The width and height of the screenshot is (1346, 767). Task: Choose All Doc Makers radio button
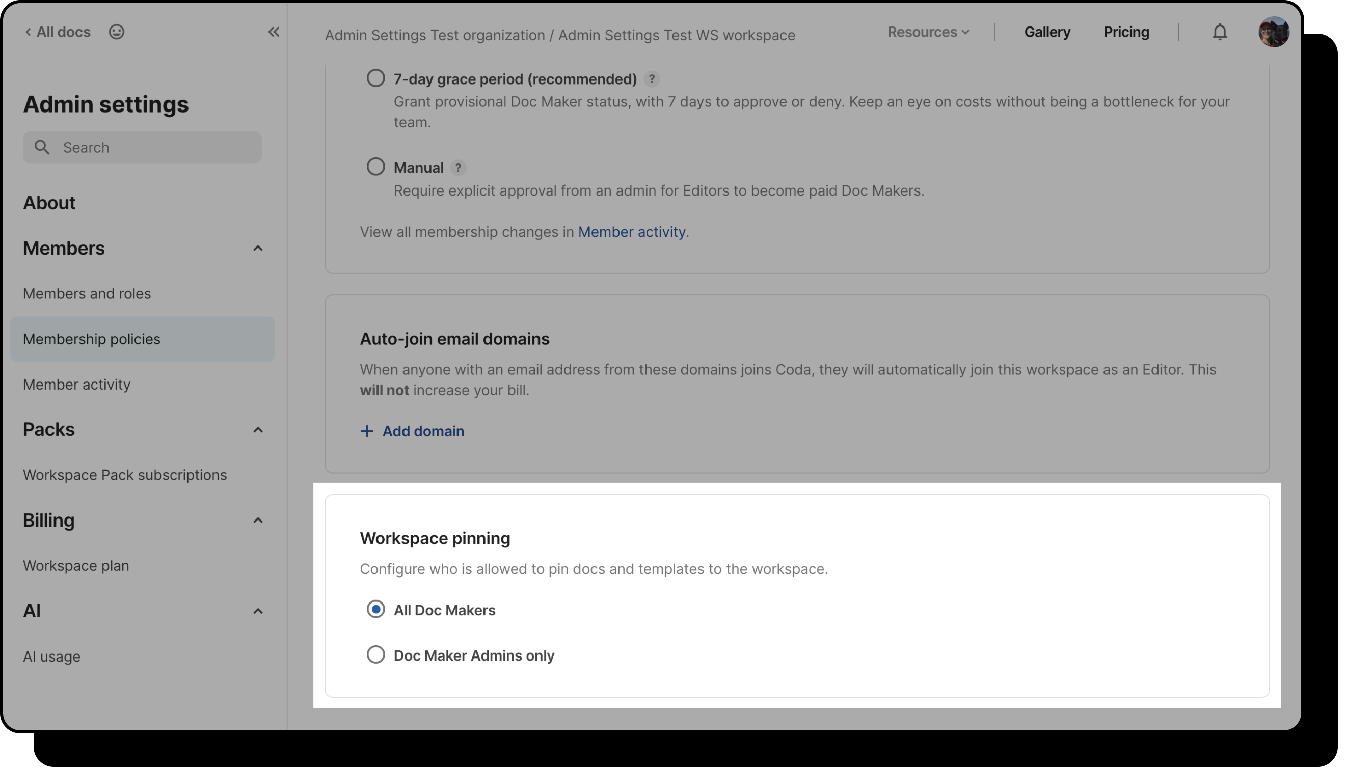pyautogui.click(x=375, y=610)
